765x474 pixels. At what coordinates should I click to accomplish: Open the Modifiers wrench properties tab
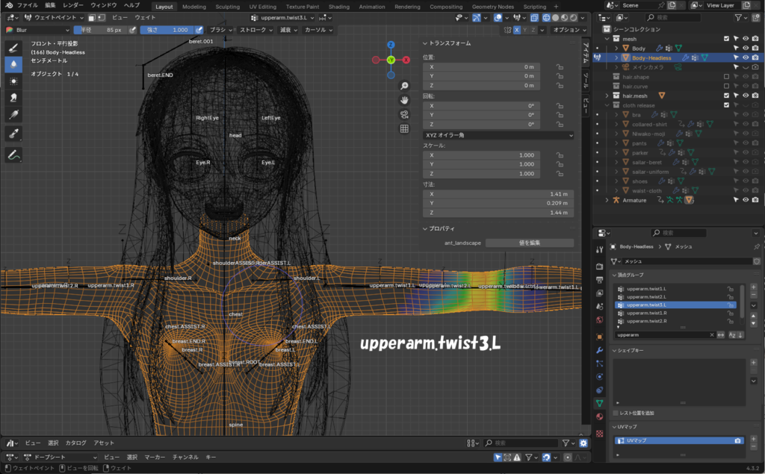599,349
